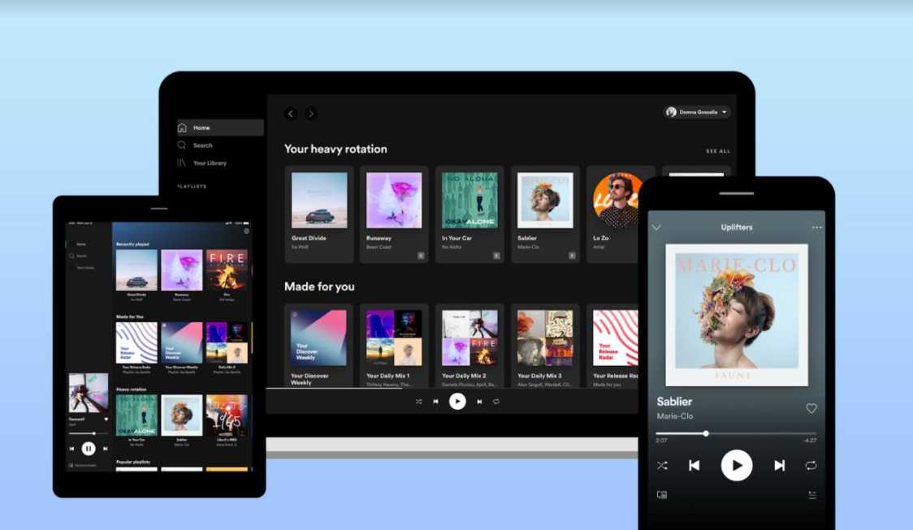
Task: Click the laptop's 'Made for you' heading
Action: (x=319, y=287)
